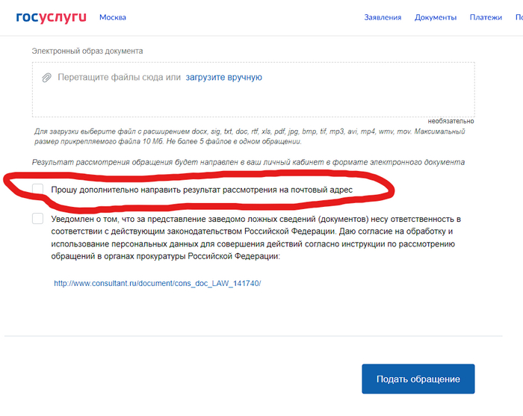523x416 pixels.
Task: Click the Результат рассмотрения обращения notice
Action: (249, 162)
